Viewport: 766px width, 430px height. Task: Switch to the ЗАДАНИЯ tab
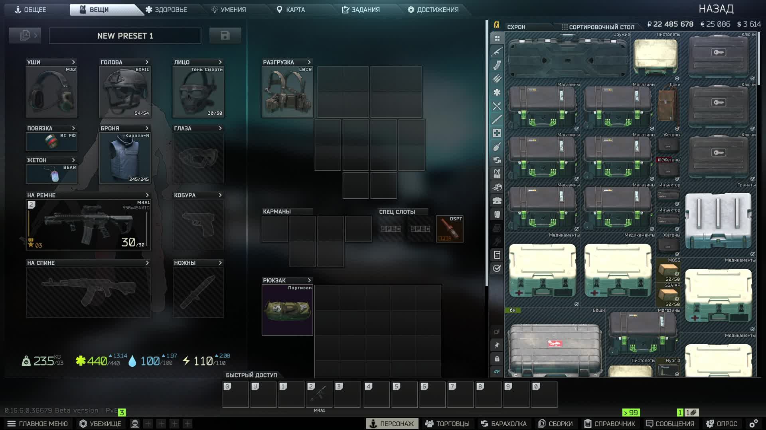pos(361,10)
